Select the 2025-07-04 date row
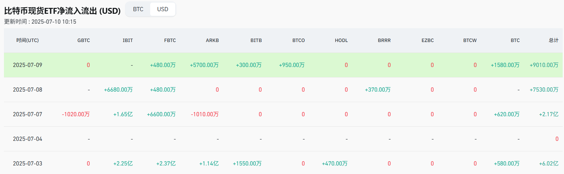Viewport: 564px width, 174px height. 28,139
